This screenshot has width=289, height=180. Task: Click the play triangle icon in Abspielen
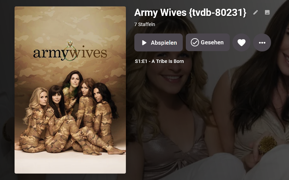[144, 43]
